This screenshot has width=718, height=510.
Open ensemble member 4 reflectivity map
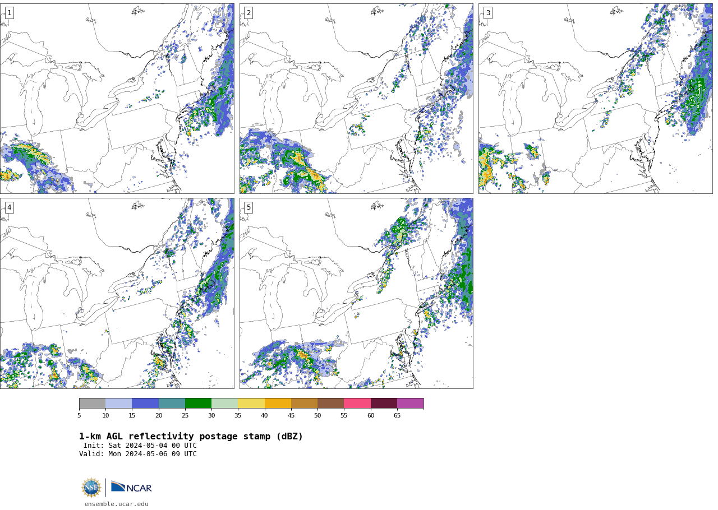(x=117, y=293)
